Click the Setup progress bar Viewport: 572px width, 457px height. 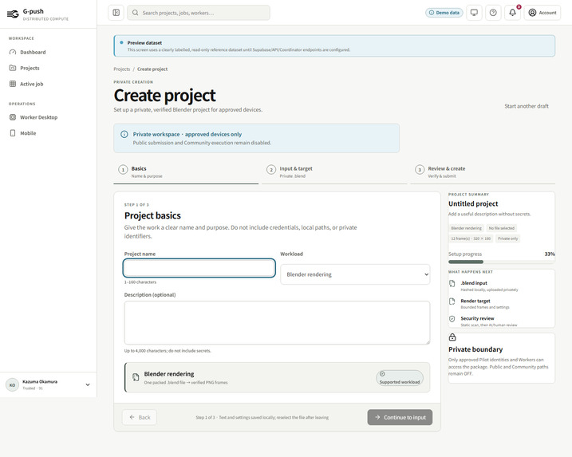point(502,262)
